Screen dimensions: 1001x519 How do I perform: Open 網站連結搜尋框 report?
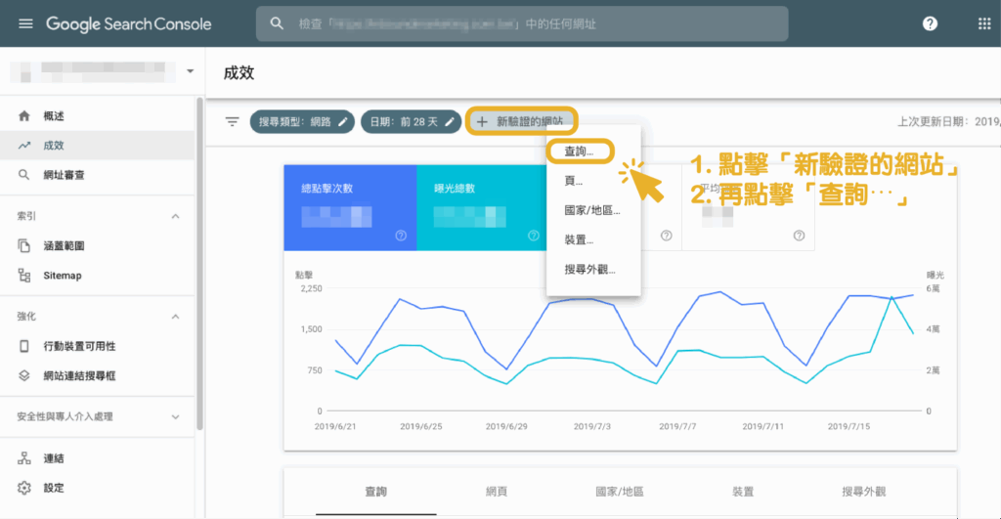tap(97, 375)
